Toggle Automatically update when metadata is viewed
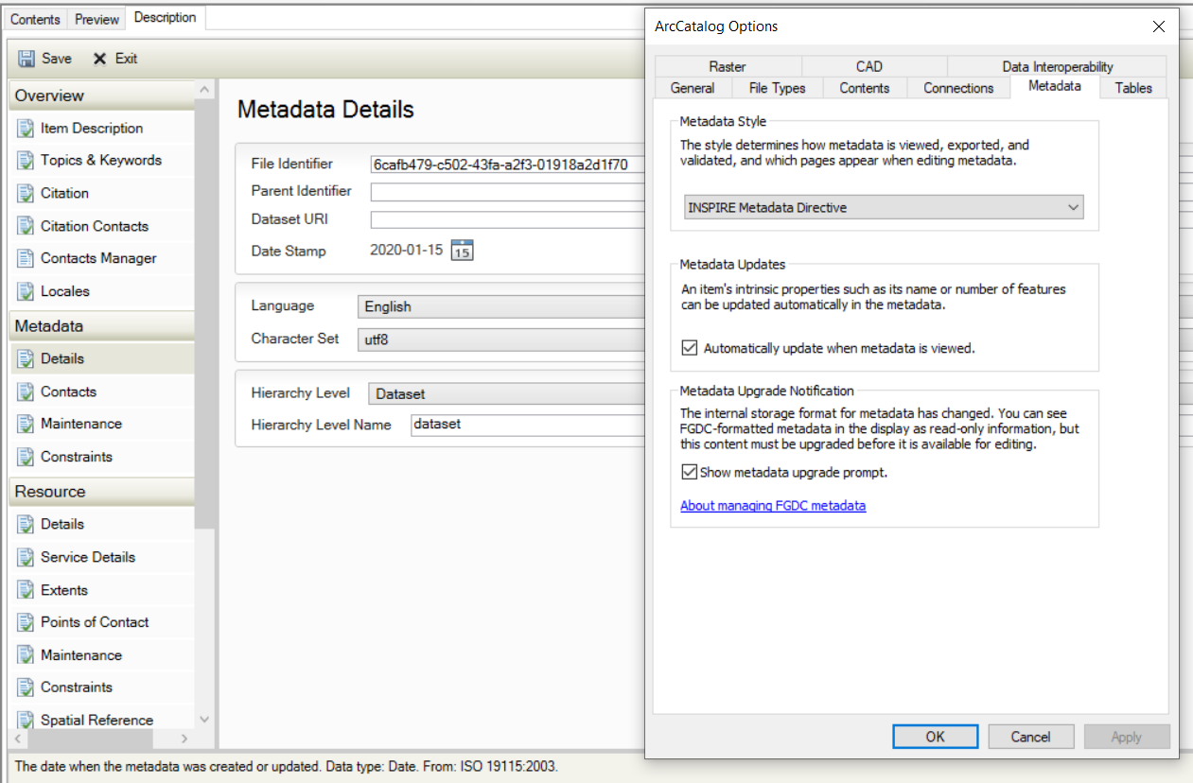 pos(690,348)
